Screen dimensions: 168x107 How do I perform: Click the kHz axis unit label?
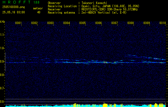pyautogui.click(x=2, y=22)
